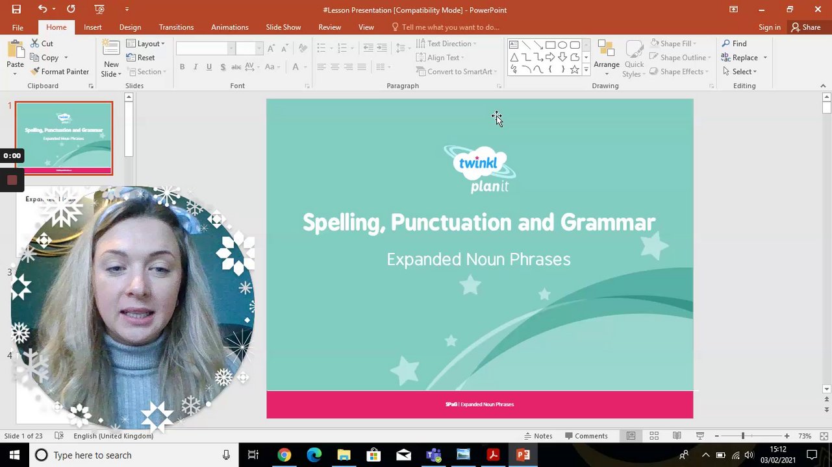This screenshot has width=832, height=467.
Task: Toggle Reading View in status bar
Action: pos(677,436)
